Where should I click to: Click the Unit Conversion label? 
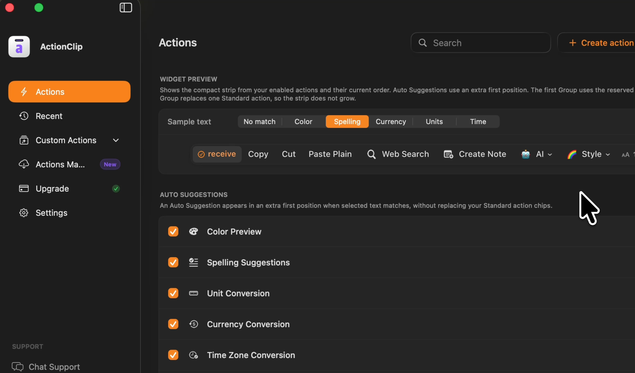[x=239, y=293]
